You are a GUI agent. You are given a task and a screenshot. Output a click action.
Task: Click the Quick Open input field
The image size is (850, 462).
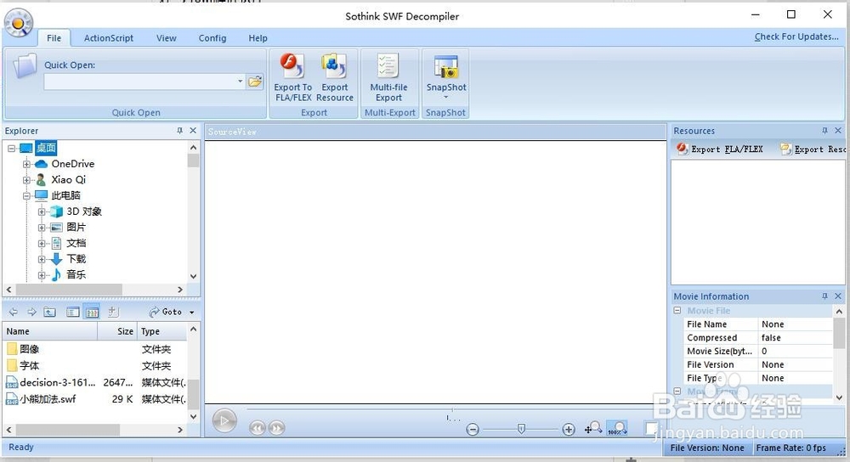[140, 82]
